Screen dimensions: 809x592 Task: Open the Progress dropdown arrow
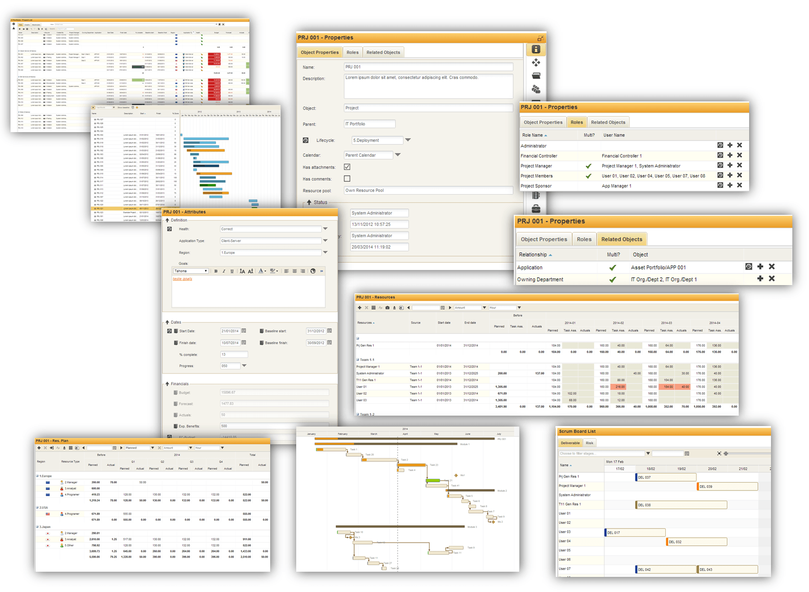pyautogui.click(x=244, y=366)
